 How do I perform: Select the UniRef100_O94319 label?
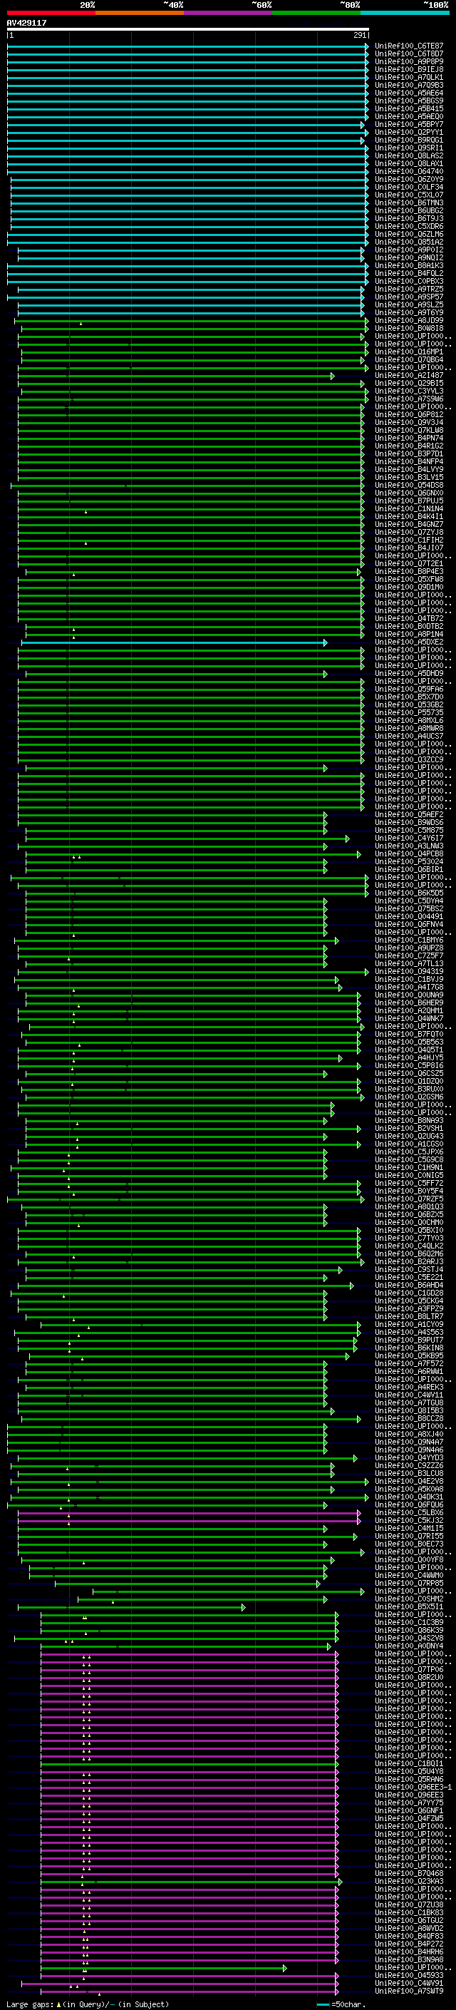408,971
